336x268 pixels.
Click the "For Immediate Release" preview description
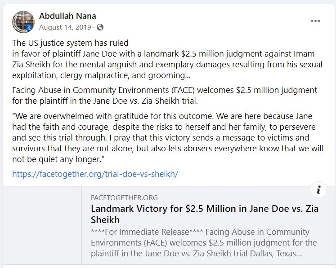pos(204,243)
